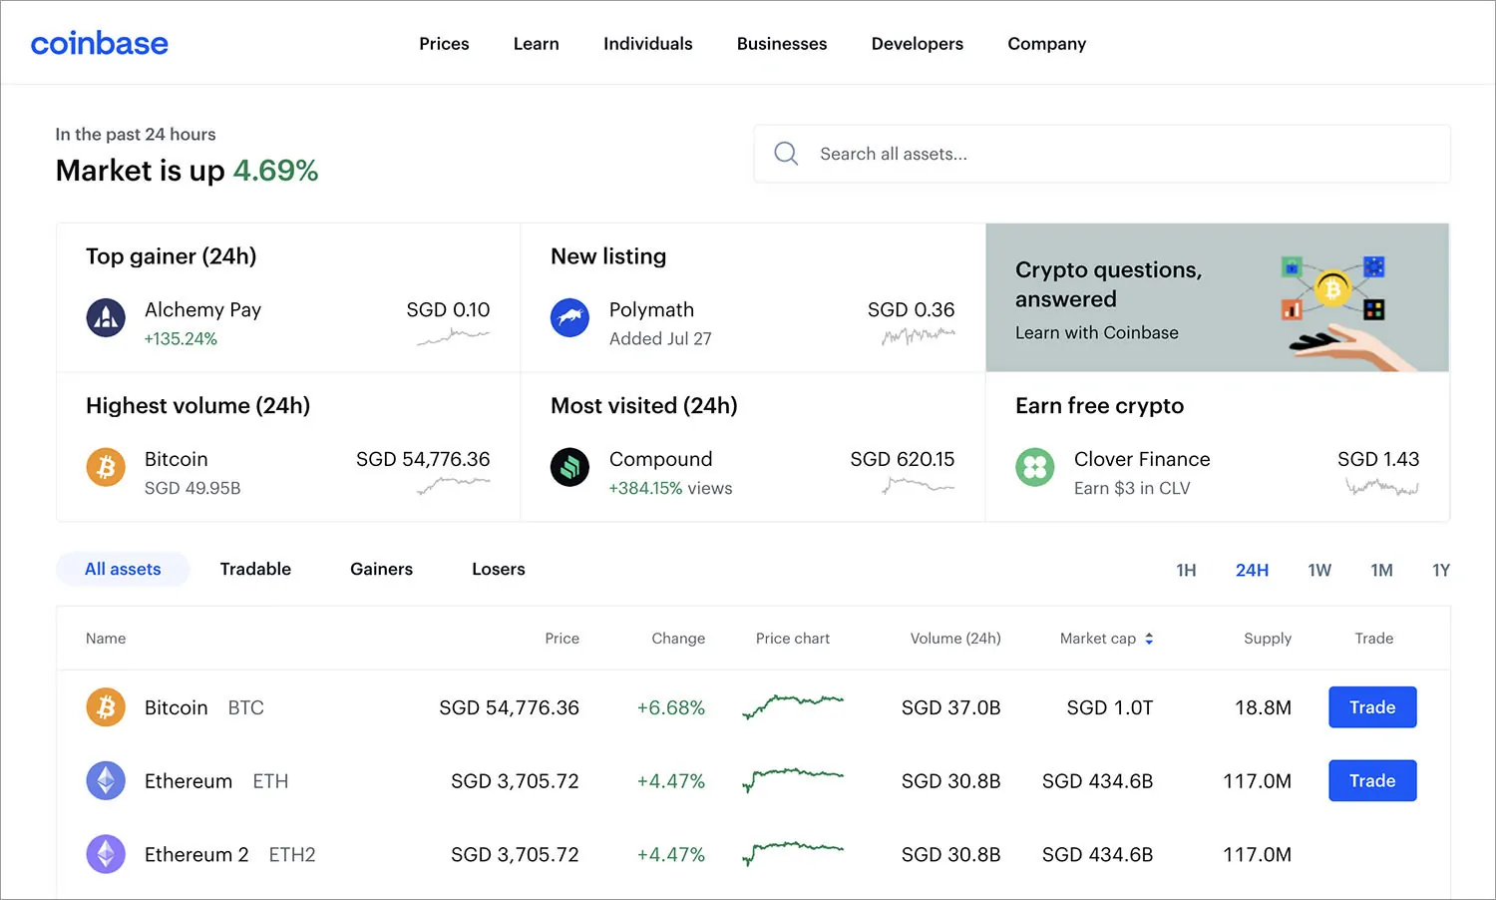The width and height of the screenshot is (1496, 900).
Task: Select the 24H time range
Action: pos(1253,570)
